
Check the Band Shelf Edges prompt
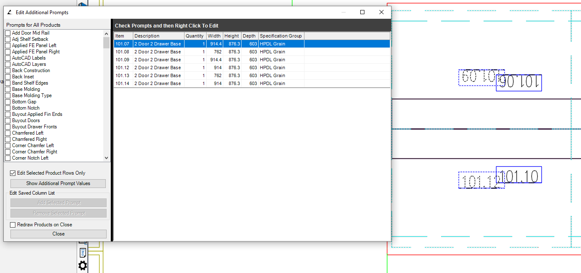coord(7,83)
